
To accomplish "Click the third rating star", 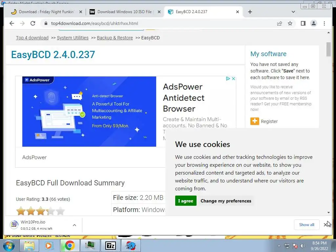I will 41,211.
